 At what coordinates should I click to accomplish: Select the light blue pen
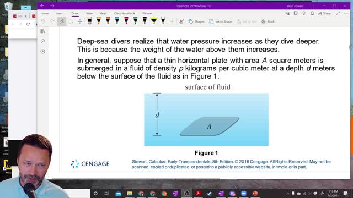click(117, 21)
